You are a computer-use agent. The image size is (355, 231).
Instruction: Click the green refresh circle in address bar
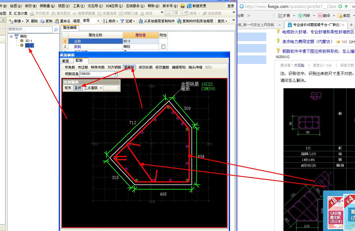click(340, 6)
